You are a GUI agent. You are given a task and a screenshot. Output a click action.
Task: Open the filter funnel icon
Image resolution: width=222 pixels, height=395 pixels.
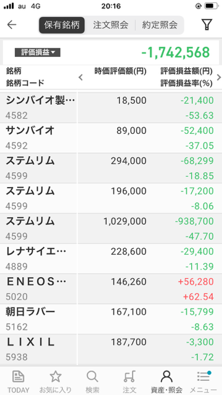[x=207, y=25]
